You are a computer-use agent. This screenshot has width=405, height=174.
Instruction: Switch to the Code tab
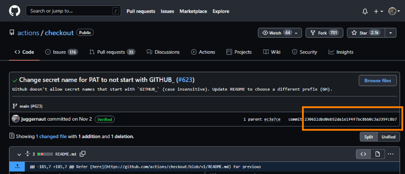[x=24, y=52]
